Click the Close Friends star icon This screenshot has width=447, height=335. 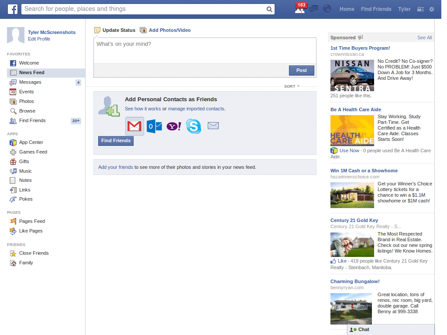coord(13,253)
